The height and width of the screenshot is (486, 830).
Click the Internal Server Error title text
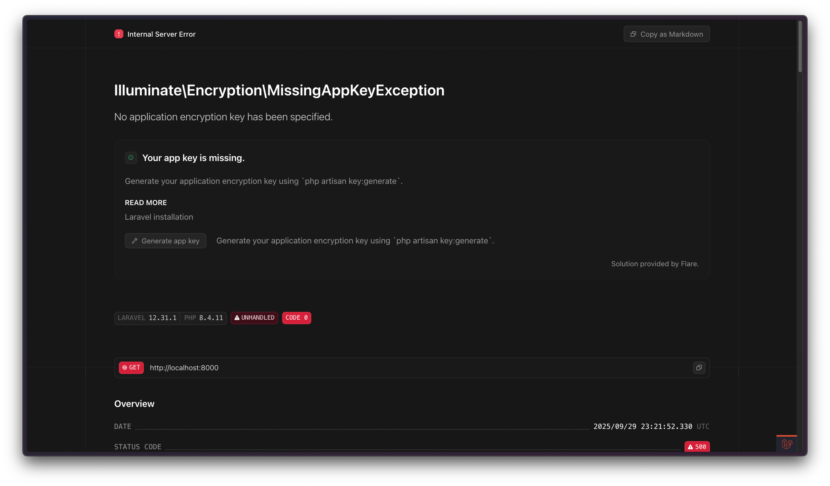(x=161, y=34)
